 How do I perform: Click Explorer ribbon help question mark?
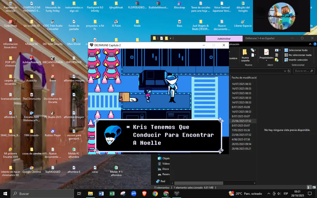(315, 44)
